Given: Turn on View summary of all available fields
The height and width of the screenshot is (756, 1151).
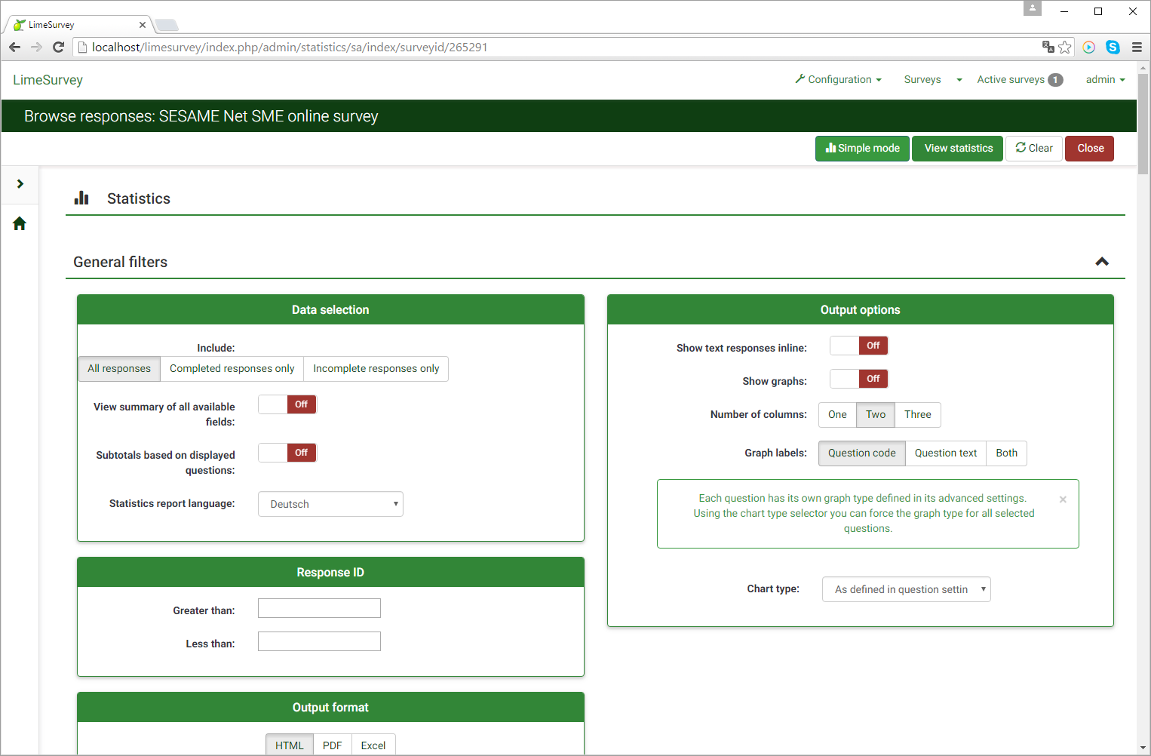Looking at the screenshot, I should (x=287, y=404).
